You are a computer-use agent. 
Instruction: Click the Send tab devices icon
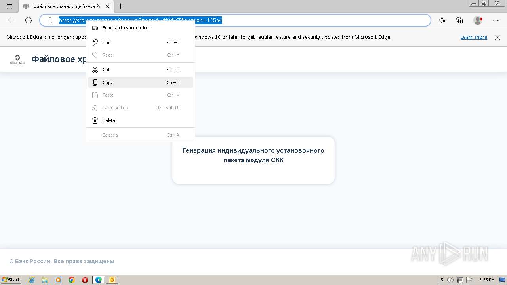tap(95, 28)
